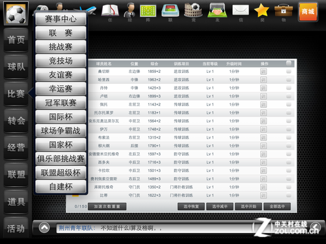Select 自建杯 from the match menu
Image resolution: width=326 pixels, height=244 pixels.
(61, 187)
